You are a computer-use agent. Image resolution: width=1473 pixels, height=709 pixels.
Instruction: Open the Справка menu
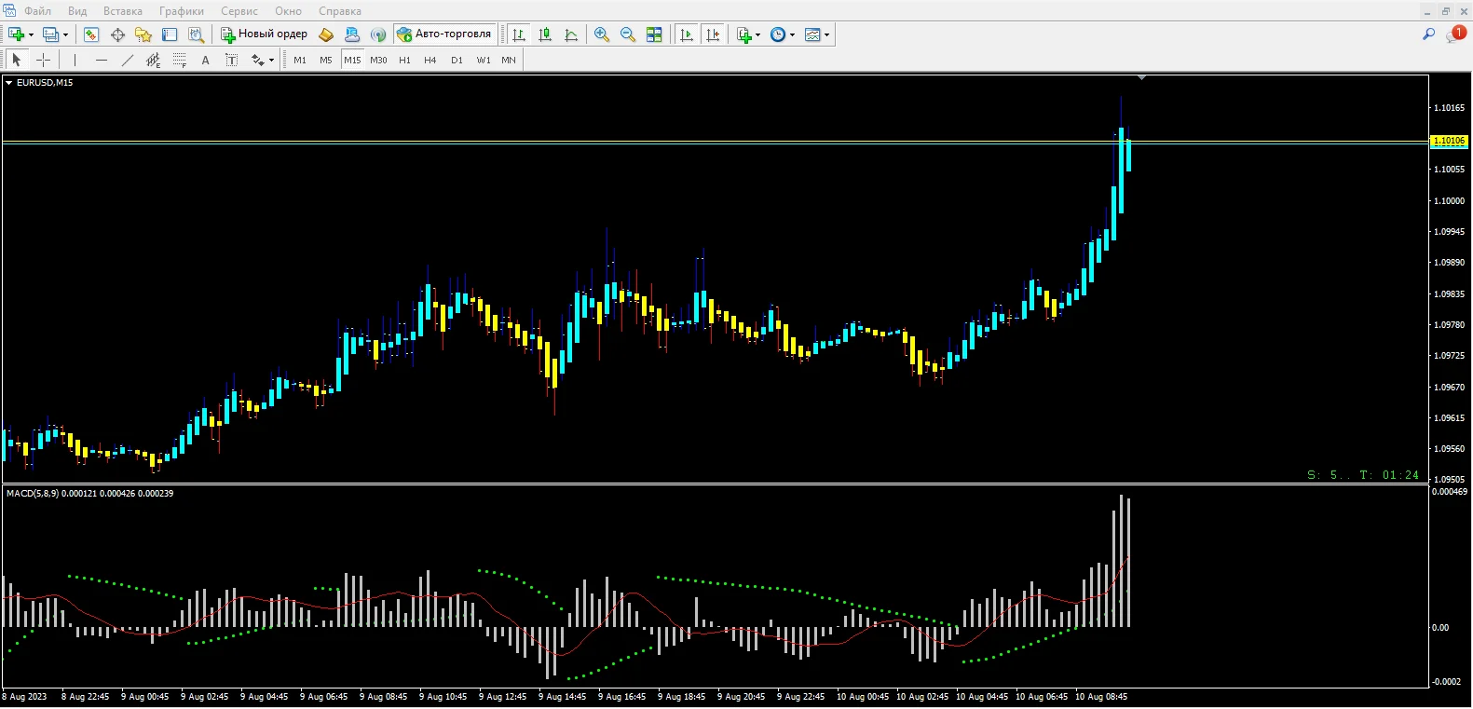[x=340, y=11]
